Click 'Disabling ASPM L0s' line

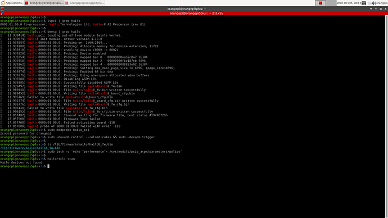click(x=48, y=79)
